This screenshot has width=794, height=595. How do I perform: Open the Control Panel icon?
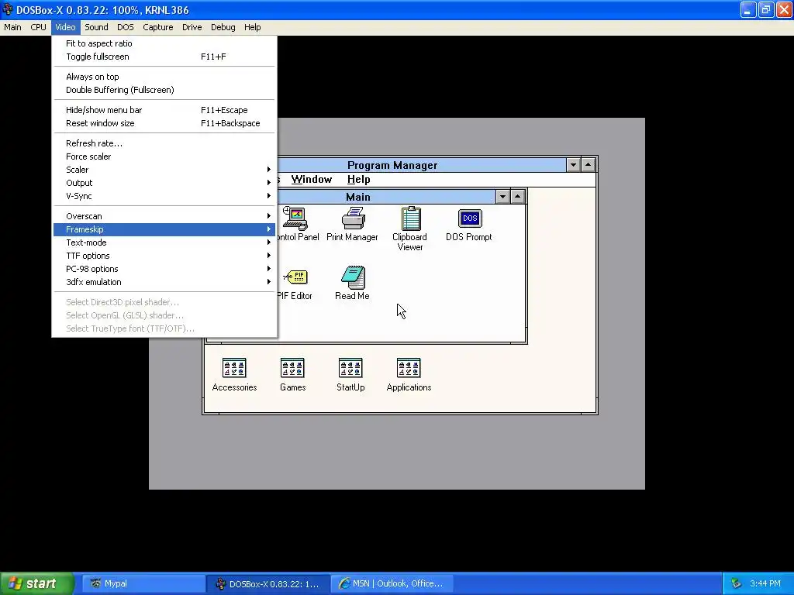point(295,218)
